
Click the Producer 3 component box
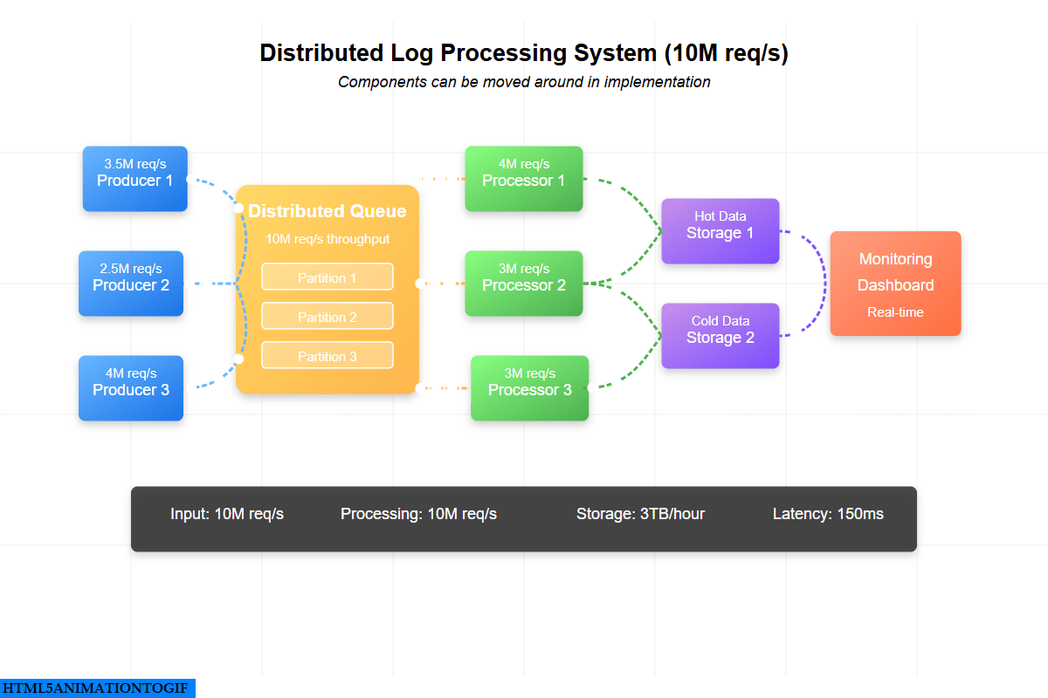(x=131, y=388)
